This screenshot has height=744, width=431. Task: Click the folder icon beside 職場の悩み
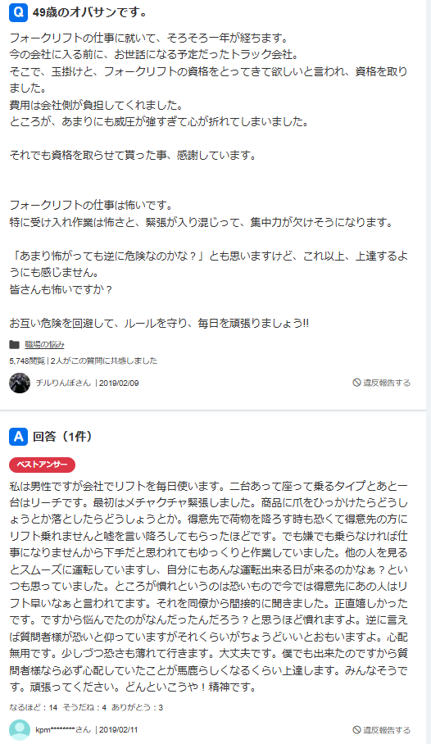[x=14, y=344]
